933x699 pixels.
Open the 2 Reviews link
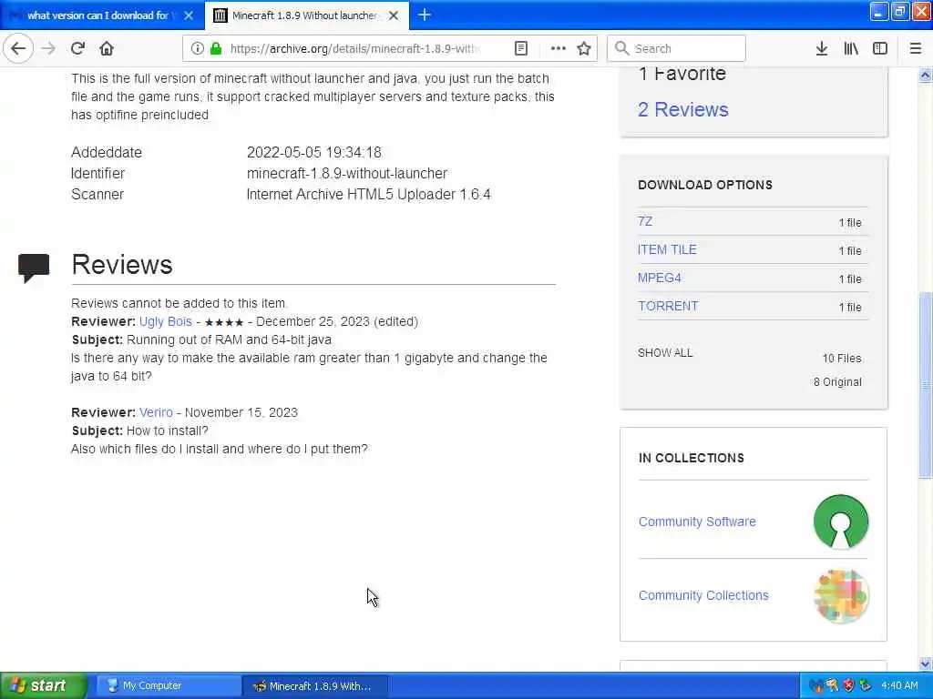[x=683, y=109]
